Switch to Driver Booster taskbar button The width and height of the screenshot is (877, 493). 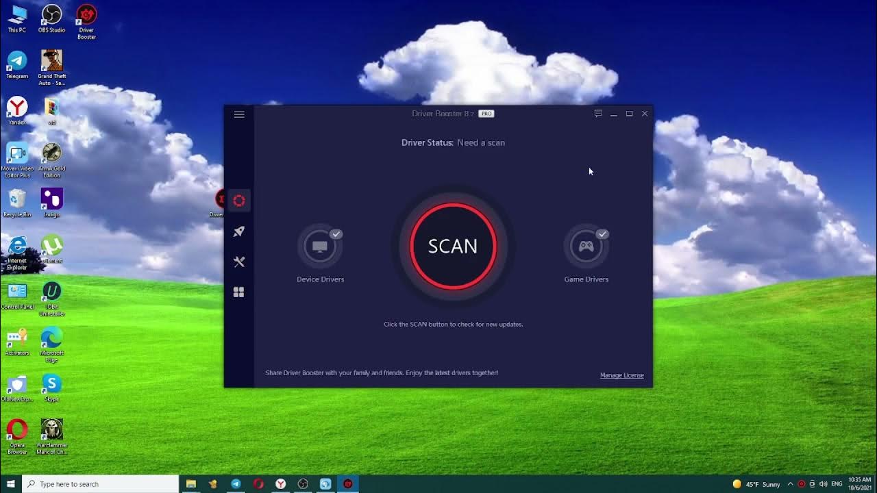(x=348, y=484)
